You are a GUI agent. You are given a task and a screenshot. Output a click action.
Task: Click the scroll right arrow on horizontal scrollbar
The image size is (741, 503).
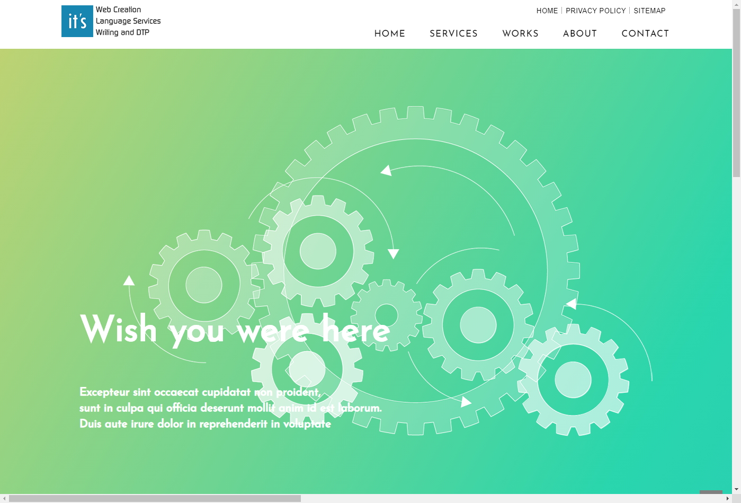tap(727, 499)
